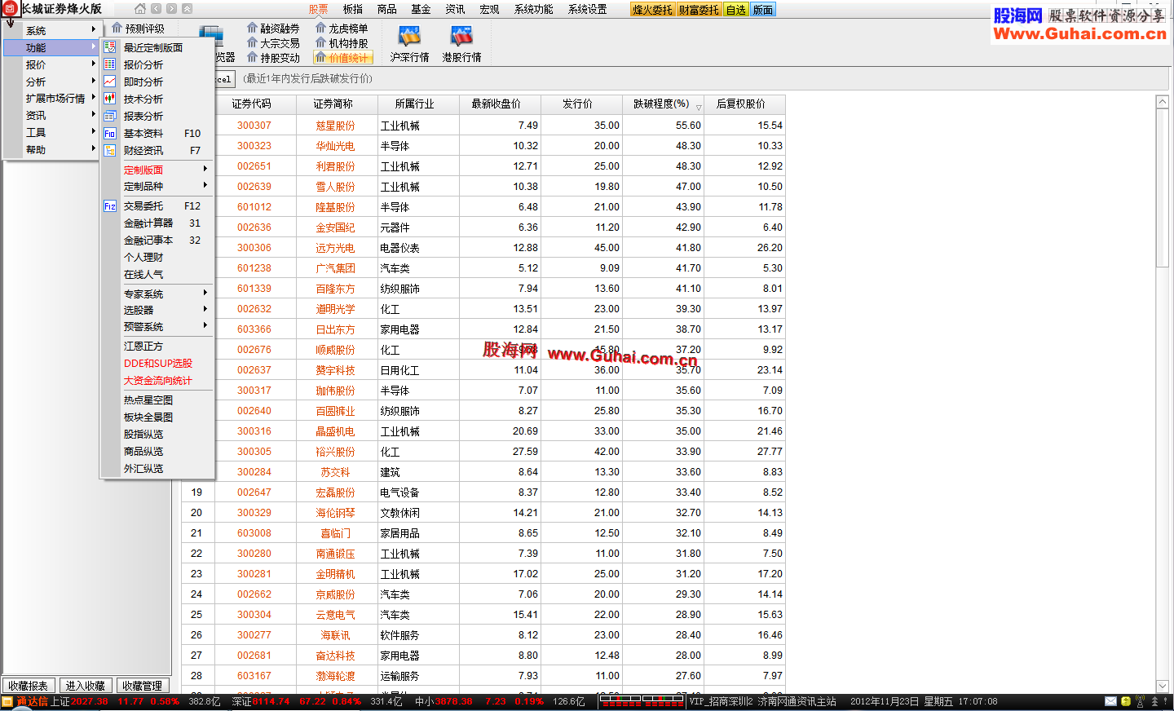
Task: Open 机构持股 in the ribbon
Action: pyautogui.click(x=342, y=43)
